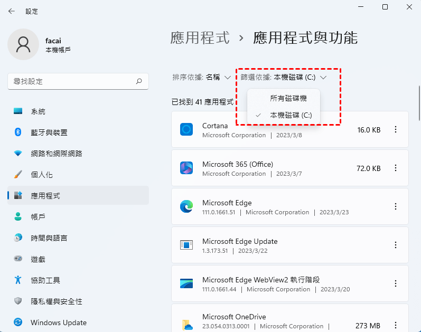Click the Microsoft 365 (Office) icon

(186, 168)
